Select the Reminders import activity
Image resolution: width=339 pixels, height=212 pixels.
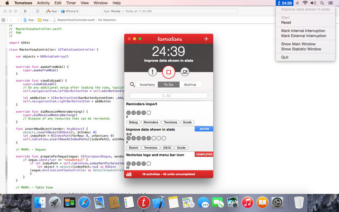tap(169, 113)
